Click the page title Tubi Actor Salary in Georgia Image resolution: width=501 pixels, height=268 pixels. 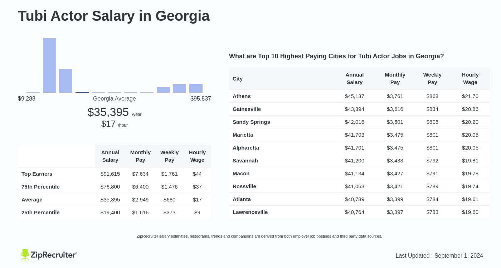tap(114, 16)
